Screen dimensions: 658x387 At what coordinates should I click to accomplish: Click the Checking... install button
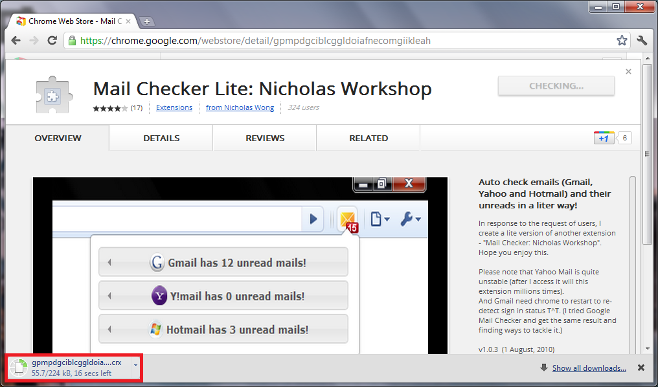click(x=556, y=86)
